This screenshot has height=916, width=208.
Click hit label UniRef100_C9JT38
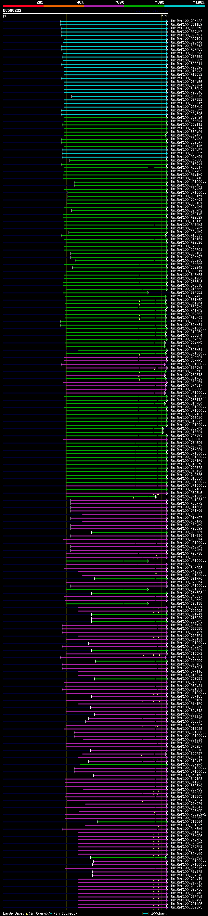[x=187, y=604]
